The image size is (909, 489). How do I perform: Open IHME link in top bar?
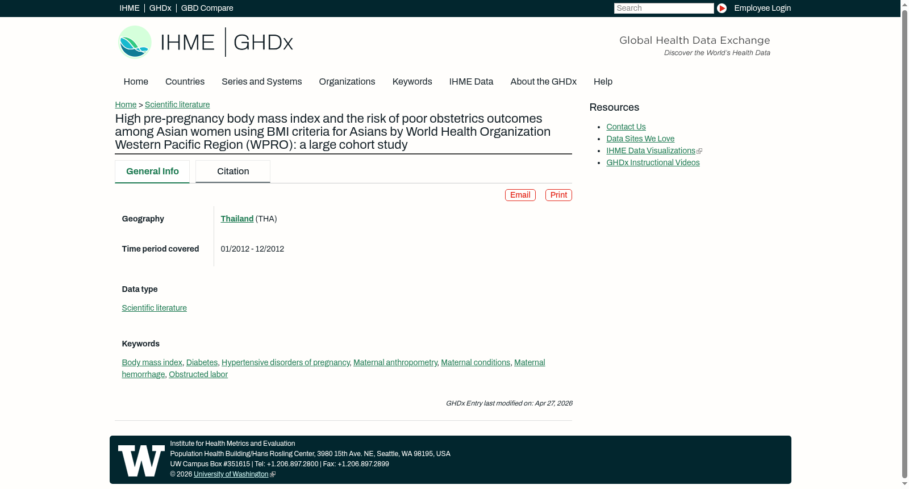click(129, 8)
